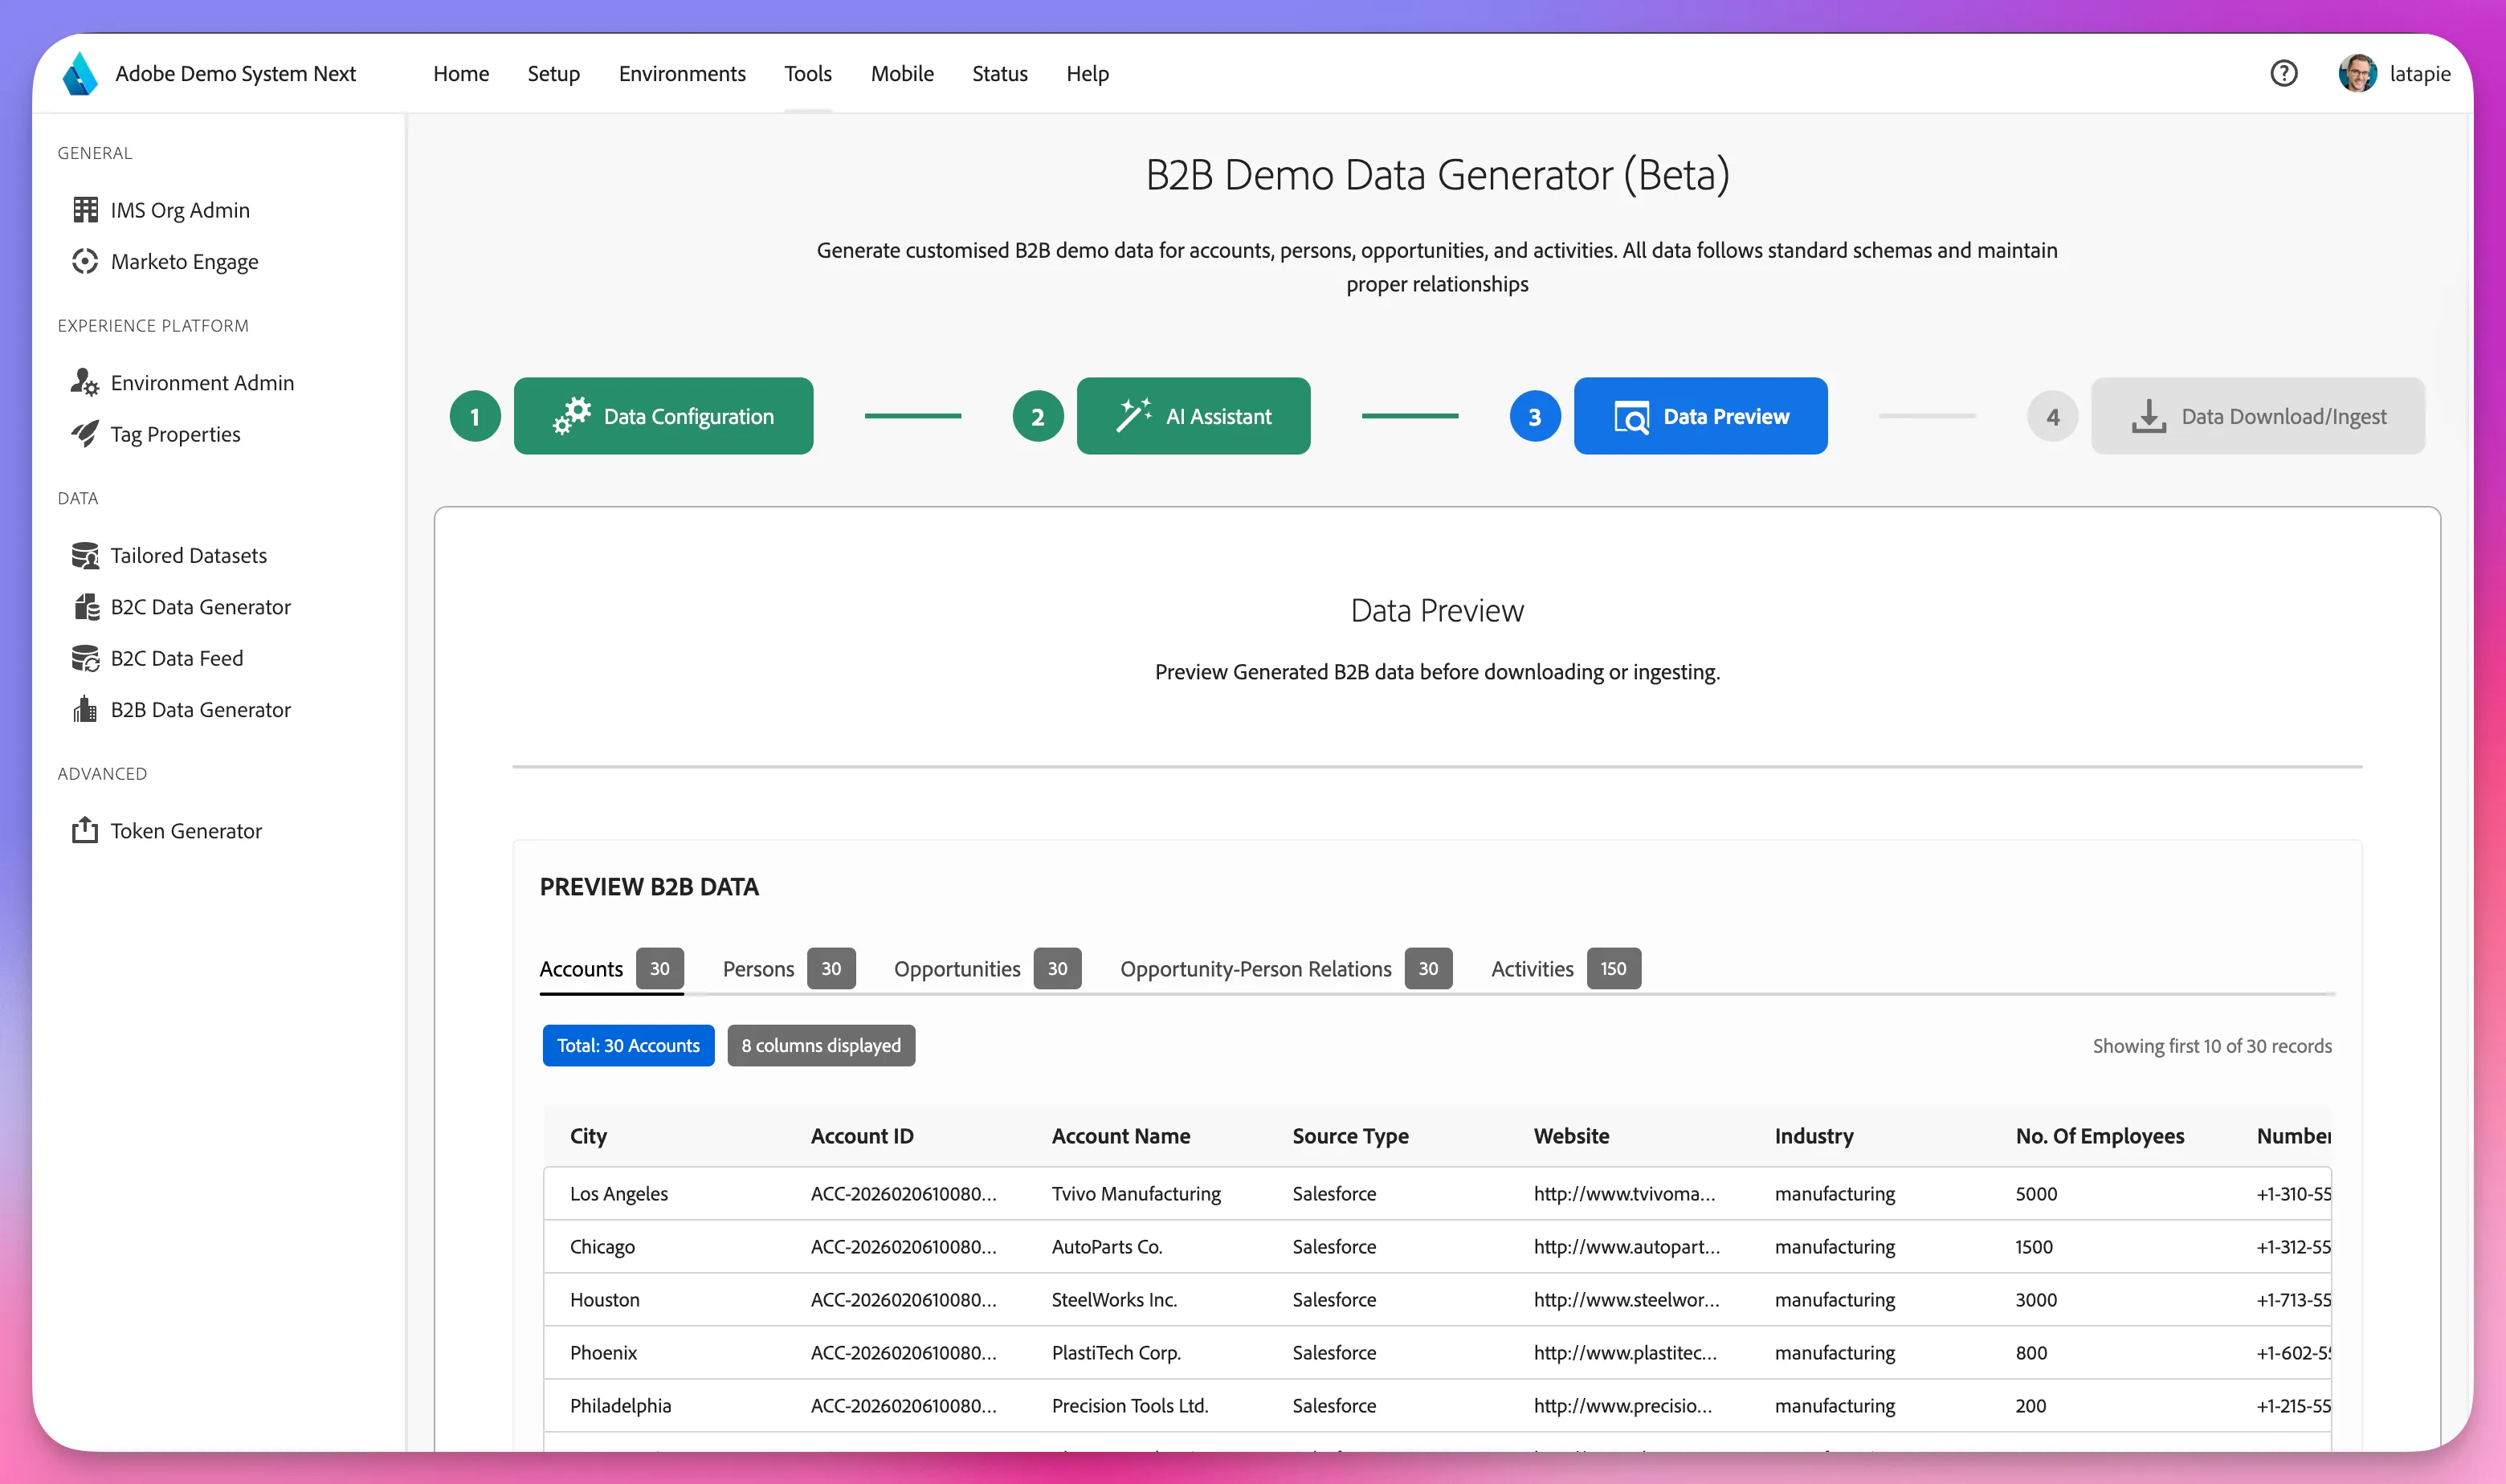
Task: Click the Marketo Engage icon
Action: (x=85, y=261)
